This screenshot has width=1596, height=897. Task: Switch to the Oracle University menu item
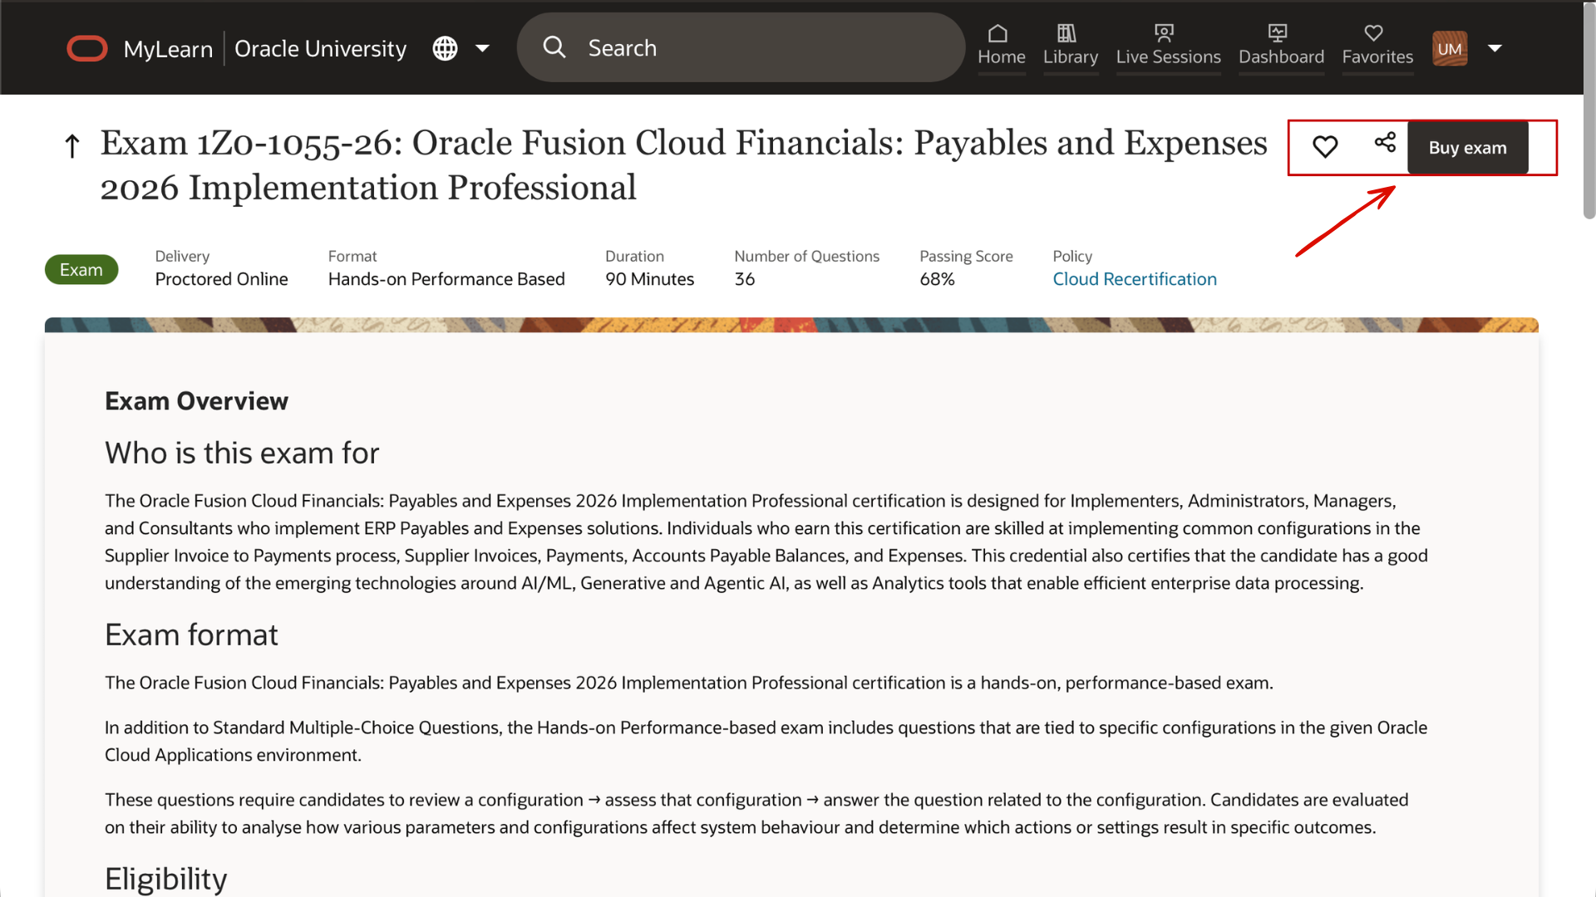[320, 48]
